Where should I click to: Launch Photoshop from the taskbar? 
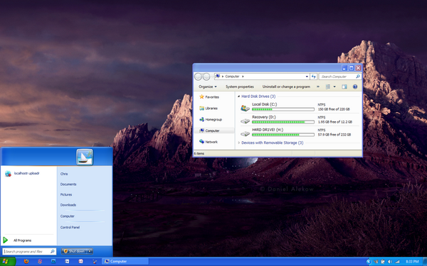pyautogui.click(x=53, y=261)
